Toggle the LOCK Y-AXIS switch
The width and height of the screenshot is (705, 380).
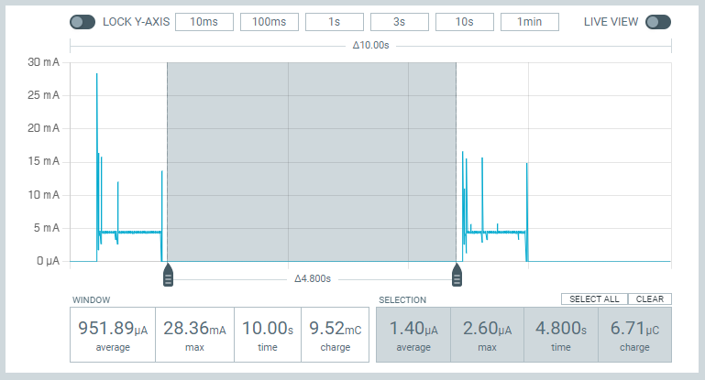pyautogui.click(x=83, y=22)
